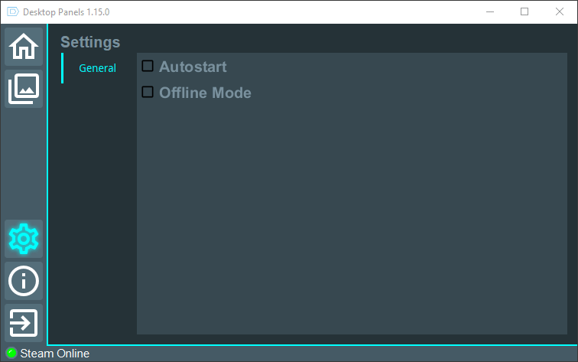Screen dimensions: 578x362
Task: Open the Home page from the sidebar
Action: (24, 47)
